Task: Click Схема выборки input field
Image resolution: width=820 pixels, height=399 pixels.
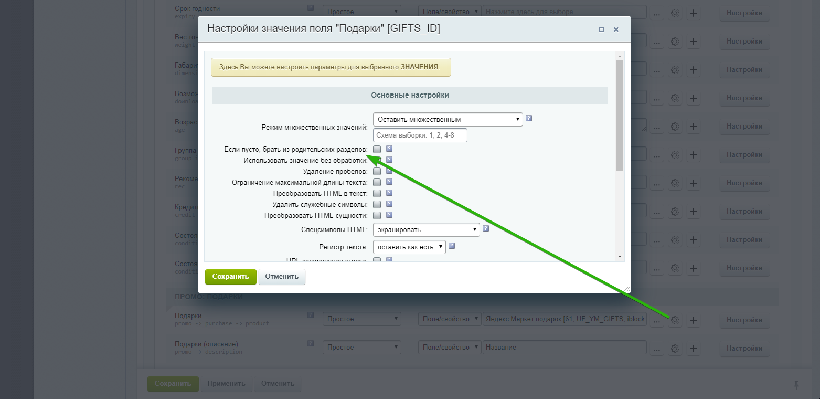Action: [x=420, y=135]
